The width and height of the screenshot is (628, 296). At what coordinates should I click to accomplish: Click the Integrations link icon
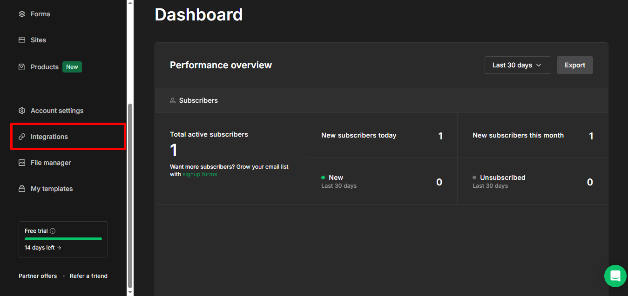point(21,137)
